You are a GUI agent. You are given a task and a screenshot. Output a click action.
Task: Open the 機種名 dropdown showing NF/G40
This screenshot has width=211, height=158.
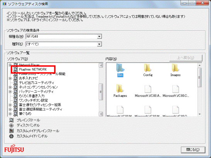[99, 37]
